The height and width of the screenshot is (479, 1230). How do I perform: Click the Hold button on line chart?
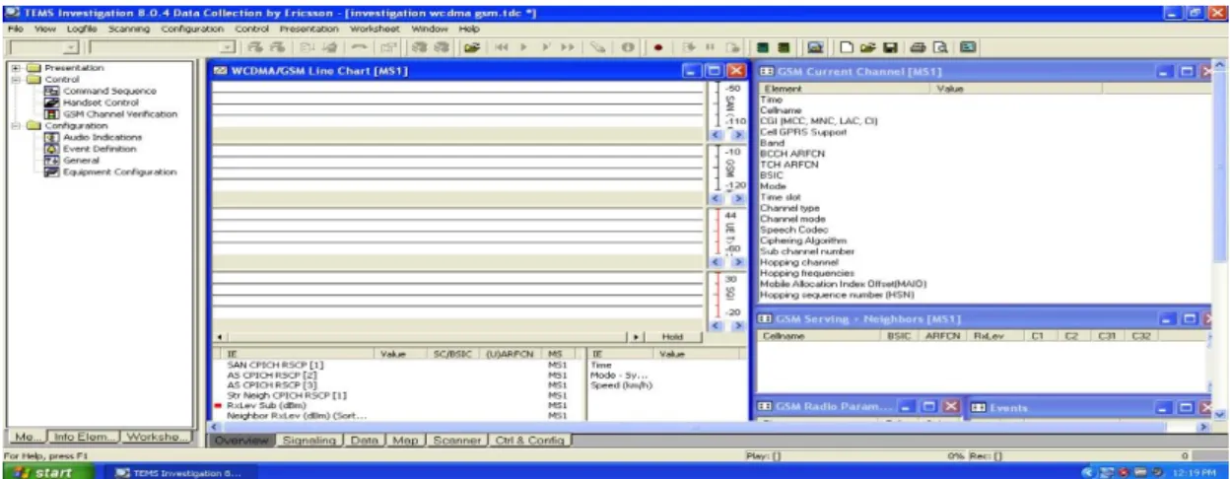pyautogui.click(x=673, y=336)
